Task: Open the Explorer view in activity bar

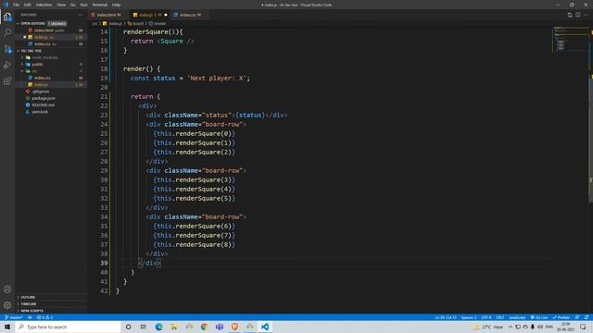Action: pos(7,17)
